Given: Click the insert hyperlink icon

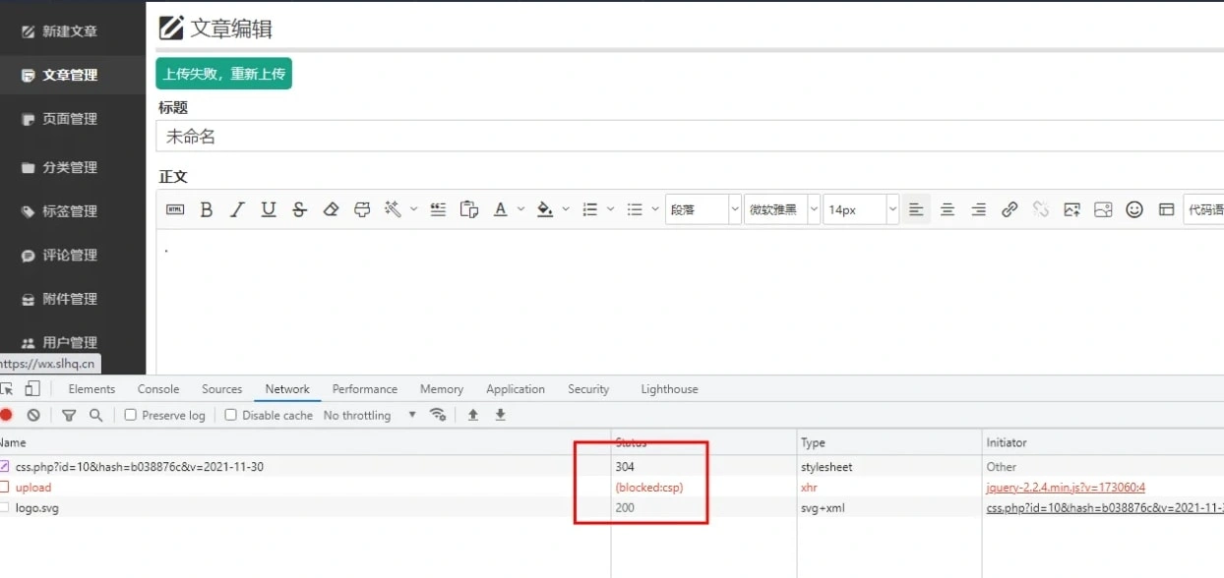Looking at the screenshot, I should coord(1010,209).
